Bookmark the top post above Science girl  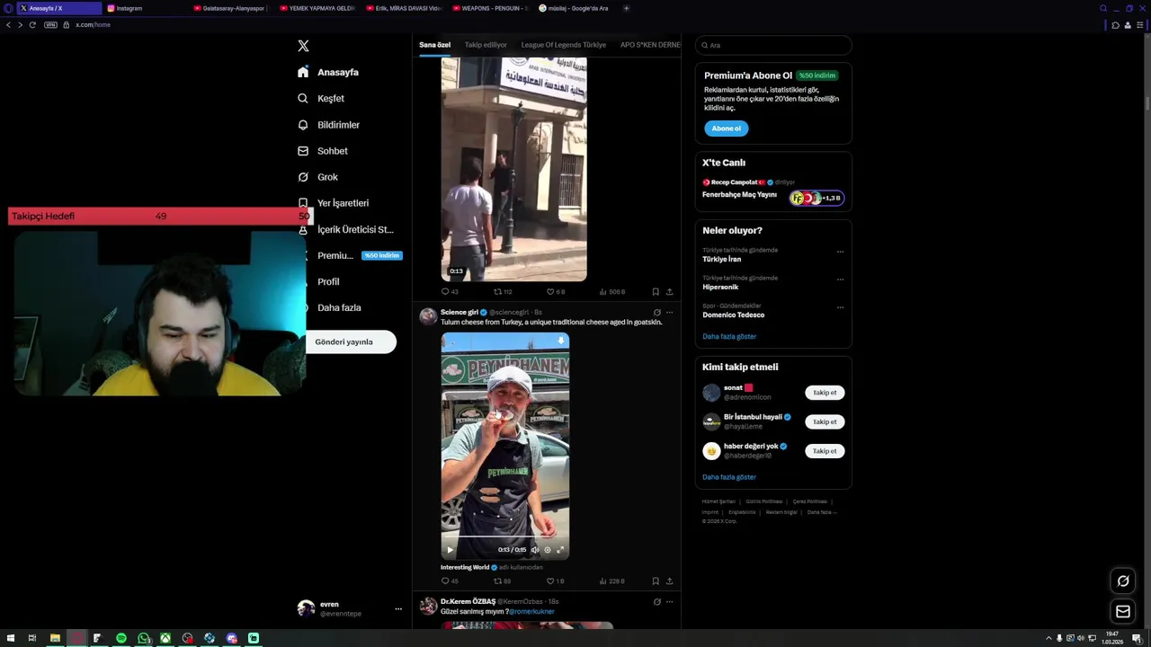tap(656, 292)
